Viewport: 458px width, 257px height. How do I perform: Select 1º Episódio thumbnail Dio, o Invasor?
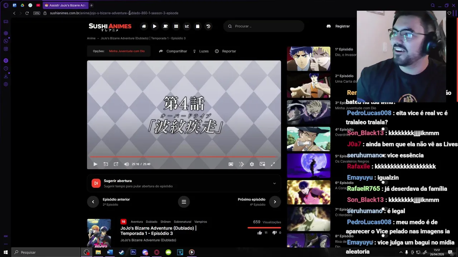308,59
